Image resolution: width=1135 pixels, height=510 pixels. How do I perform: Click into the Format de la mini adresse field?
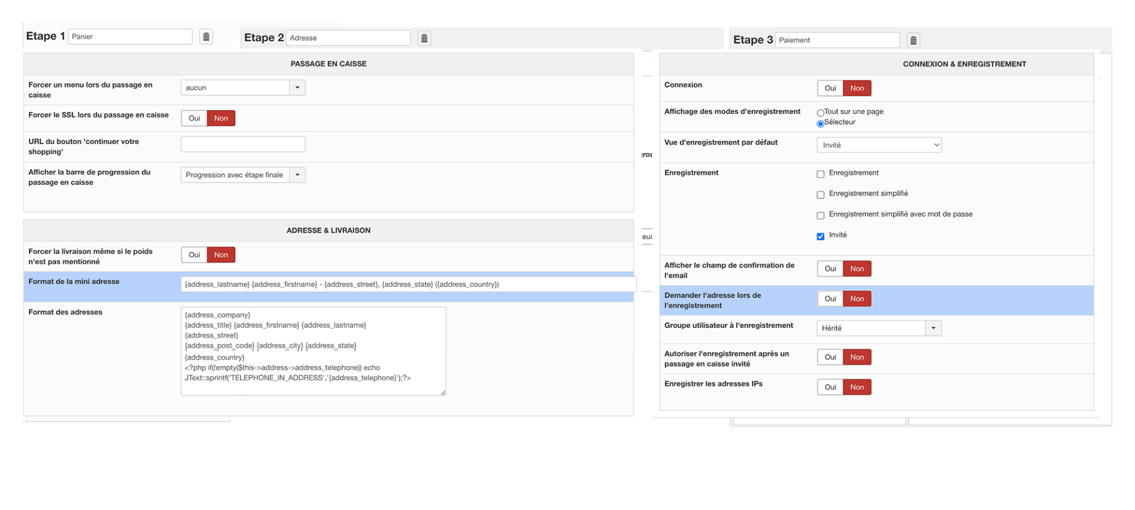pos(408,285)
